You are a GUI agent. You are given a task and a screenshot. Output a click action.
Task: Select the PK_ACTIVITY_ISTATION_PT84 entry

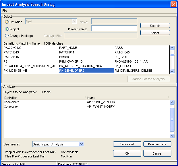pyautogui.click(x=80, y=66)
